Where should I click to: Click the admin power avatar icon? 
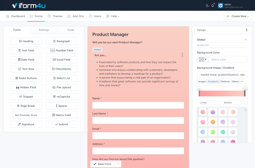pos(220,5)
